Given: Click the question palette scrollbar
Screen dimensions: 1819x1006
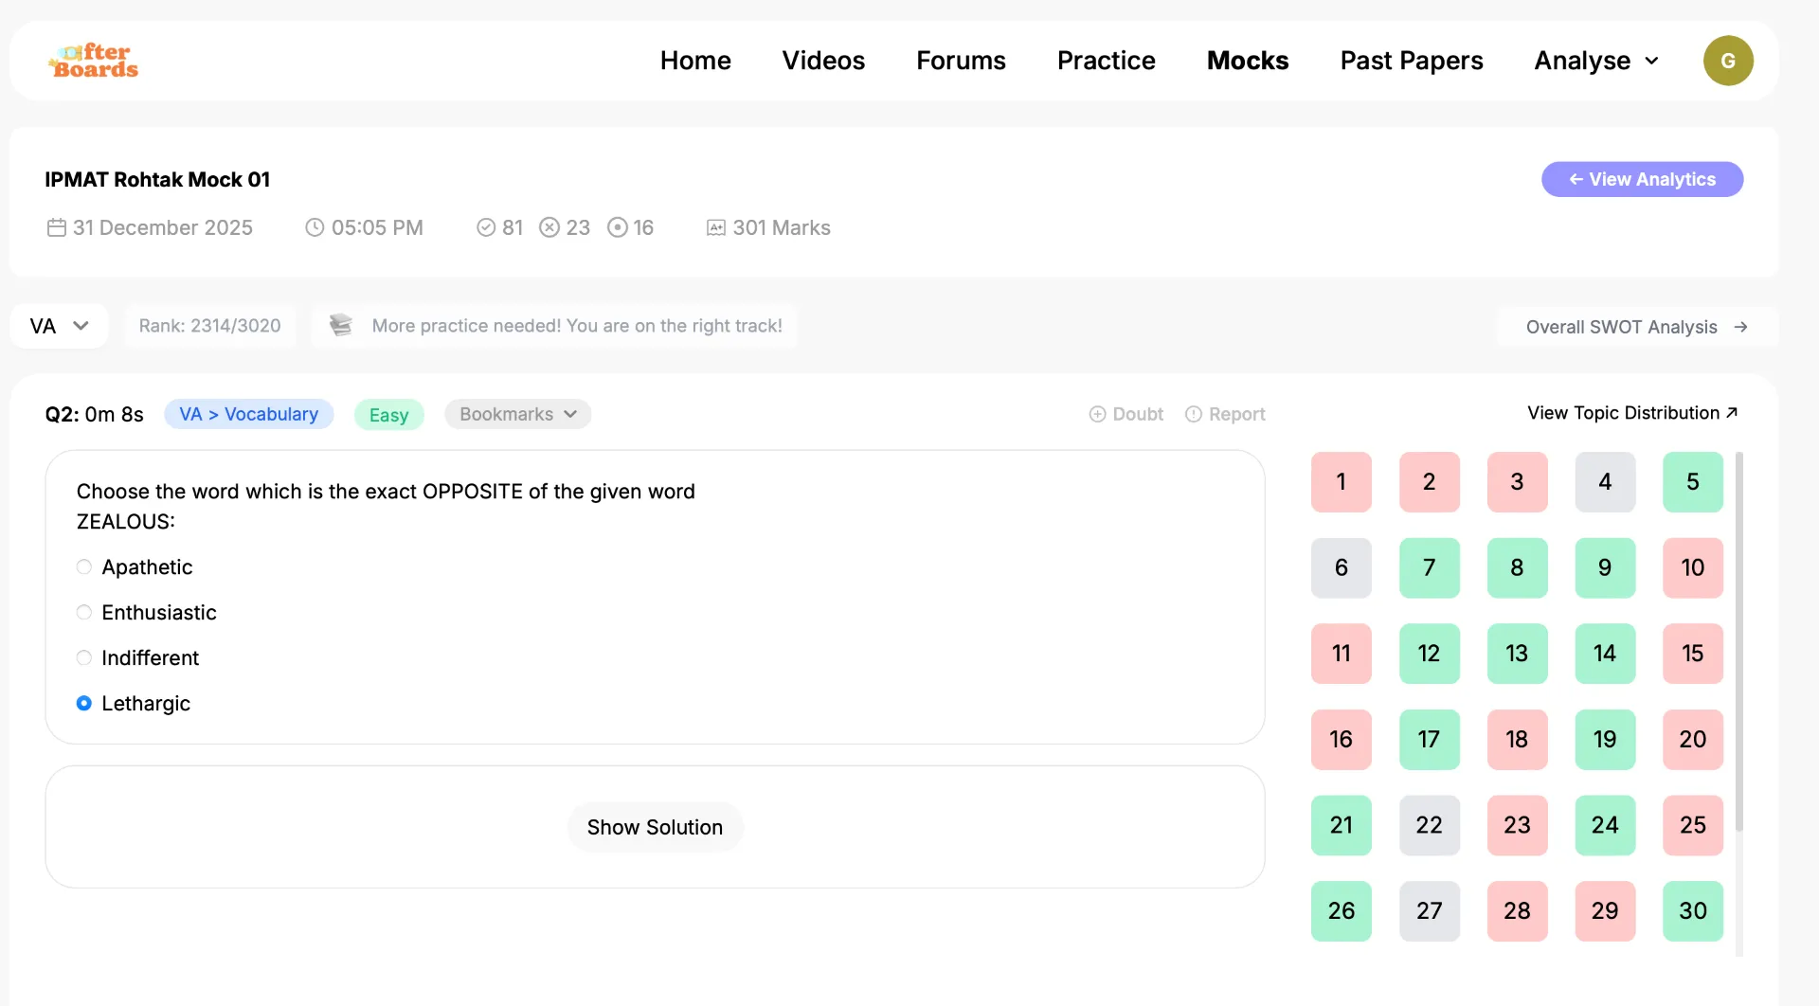Looking at the screenshot, I should (1739, 641).
